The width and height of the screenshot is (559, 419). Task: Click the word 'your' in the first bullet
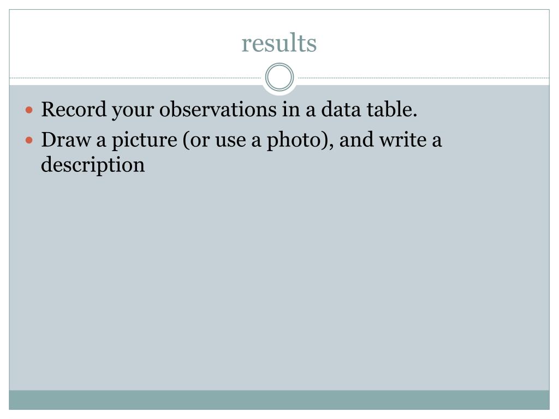[133, 110]
